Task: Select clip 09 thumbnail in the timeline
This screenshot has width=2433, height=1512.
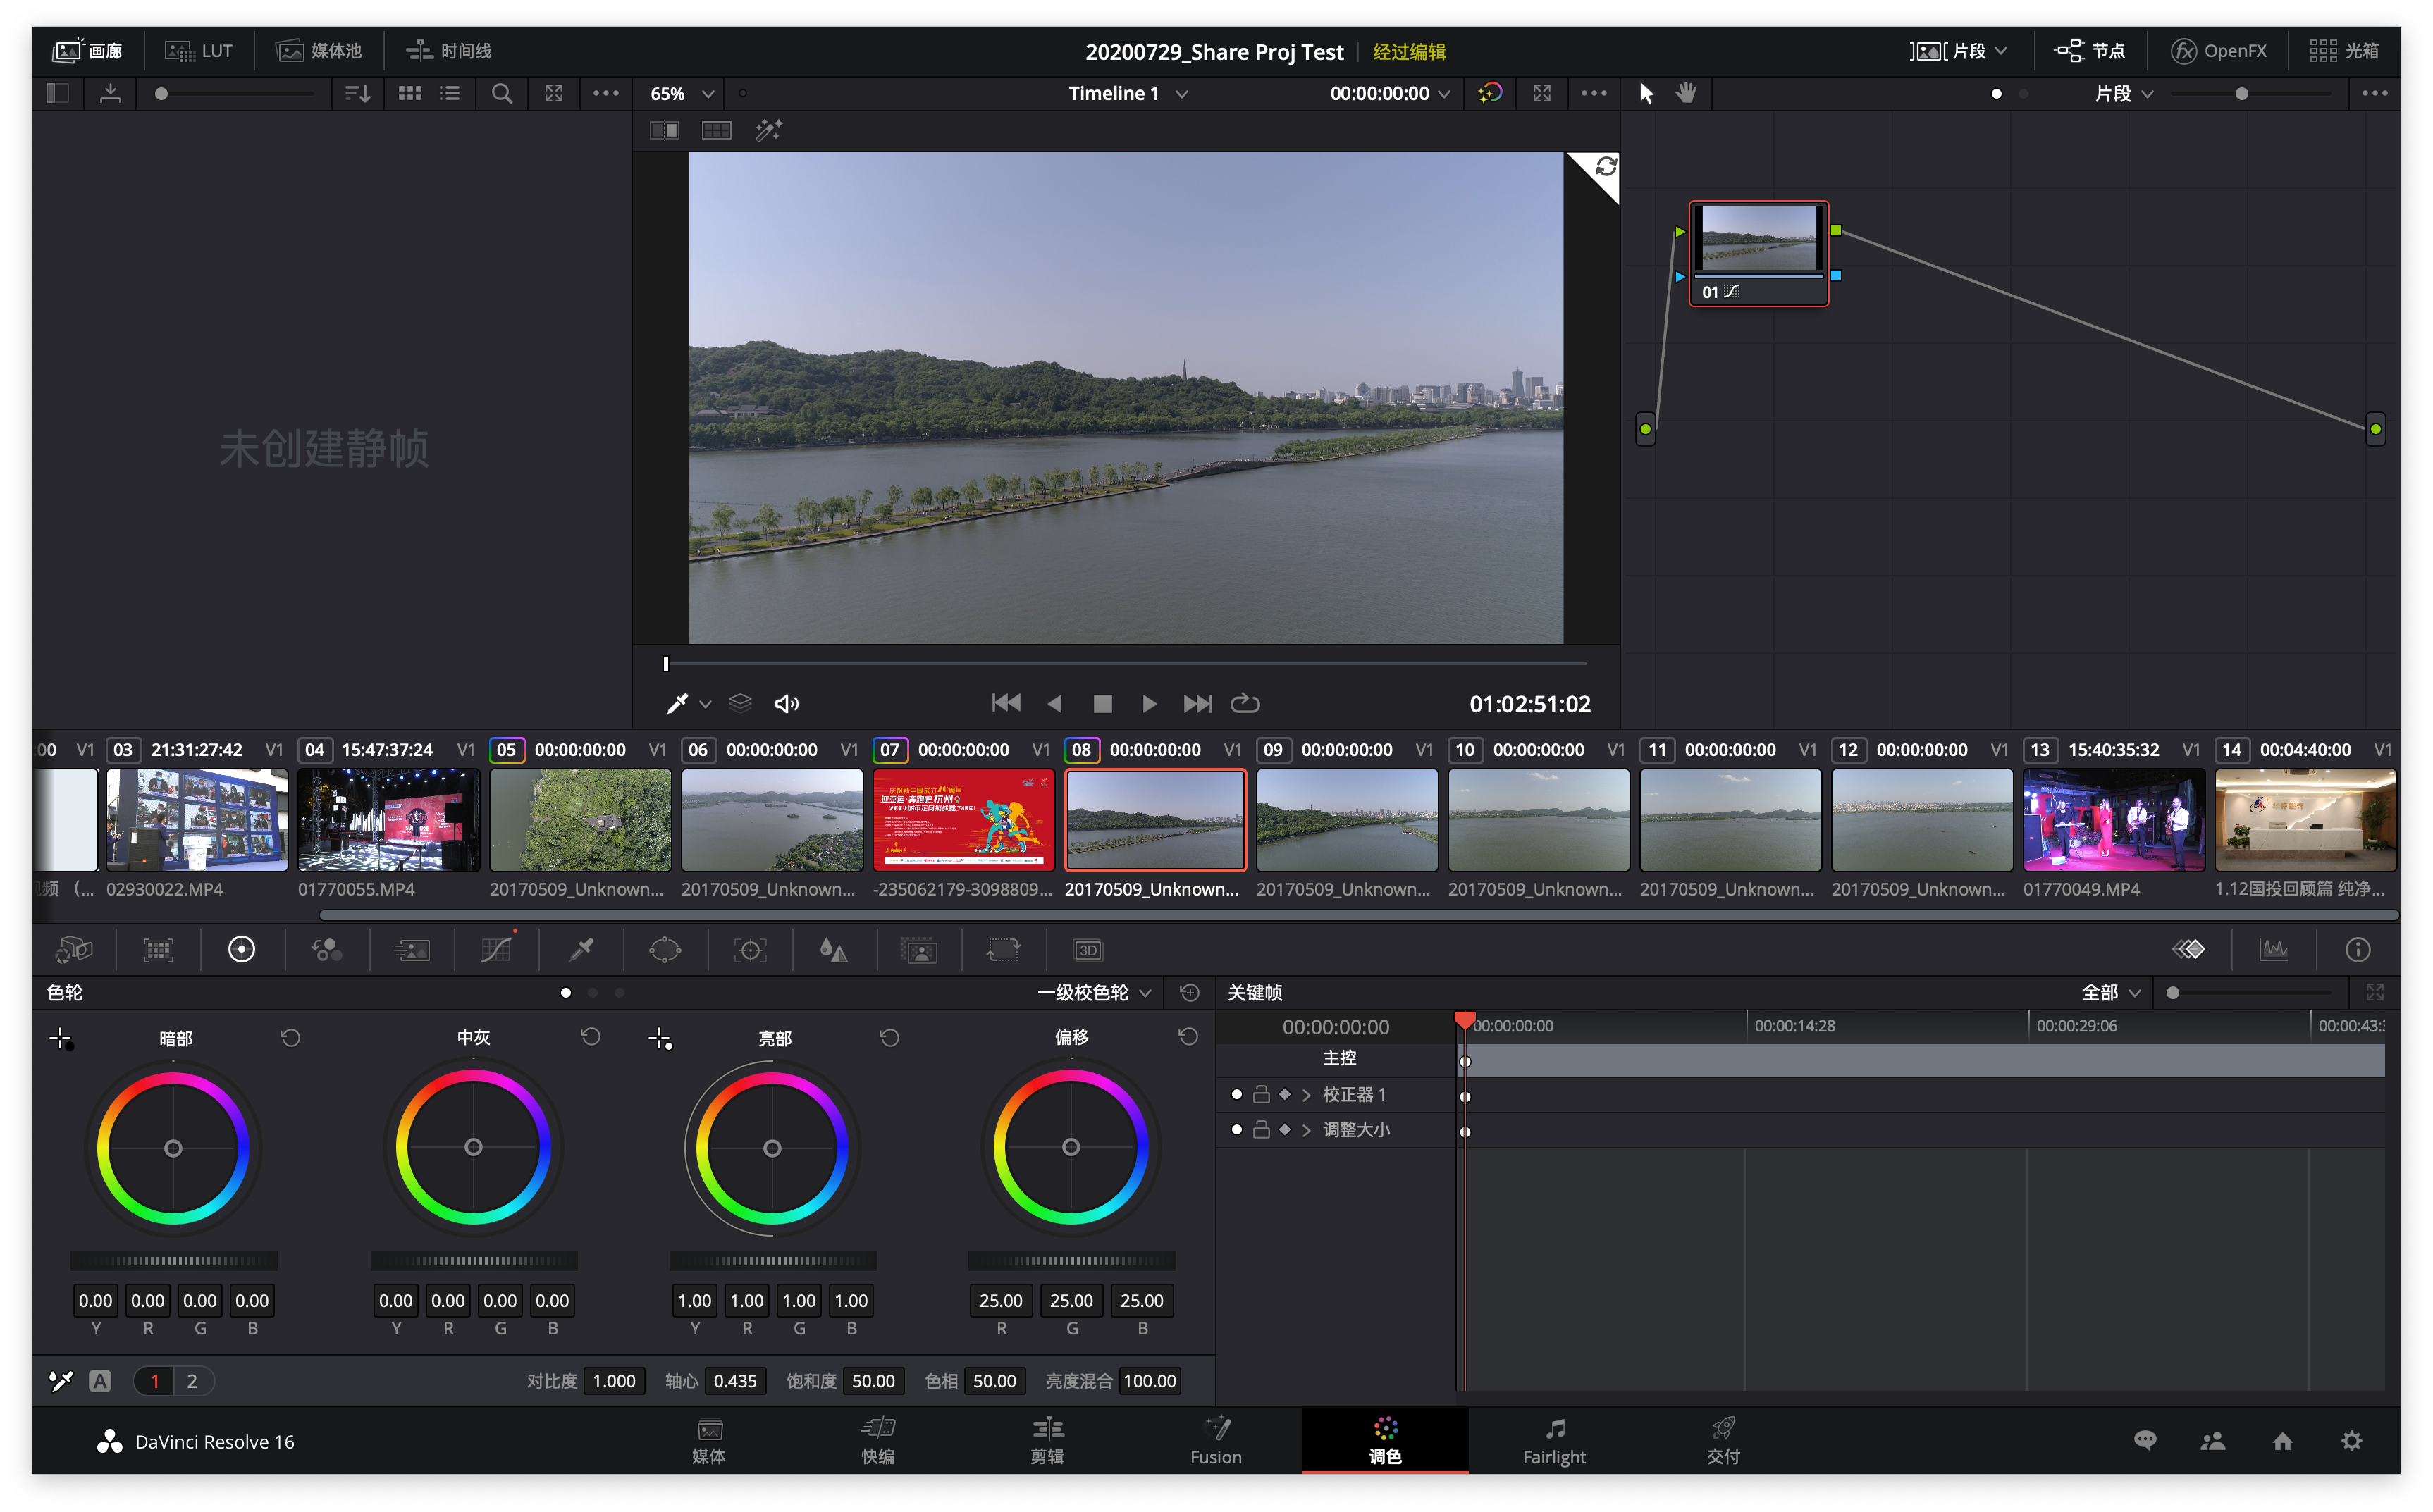Action: click(x=1347, y=819)
